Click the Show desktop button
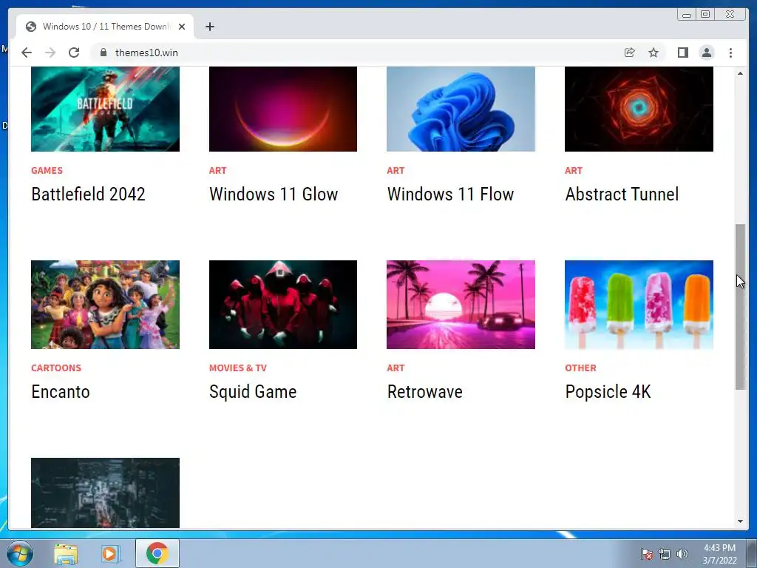The height and width of the screenshot is (568, 757). coord(752,554)
